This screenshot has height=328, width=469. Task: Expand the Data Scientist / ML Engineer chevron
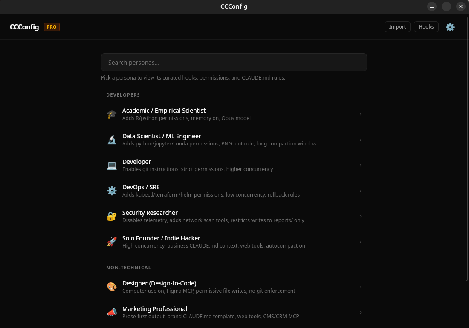361,140
